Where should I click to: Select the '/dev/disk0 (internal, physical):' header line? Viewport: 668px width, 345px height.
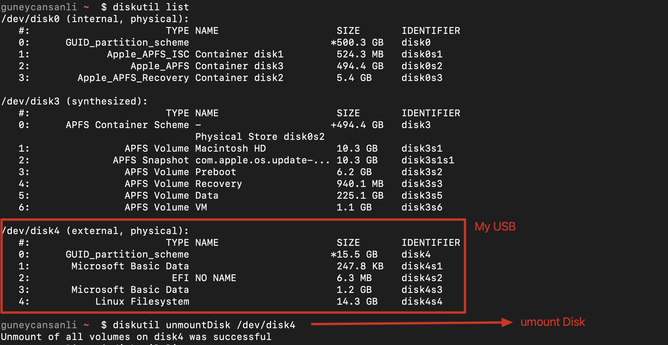click(95, 19)
